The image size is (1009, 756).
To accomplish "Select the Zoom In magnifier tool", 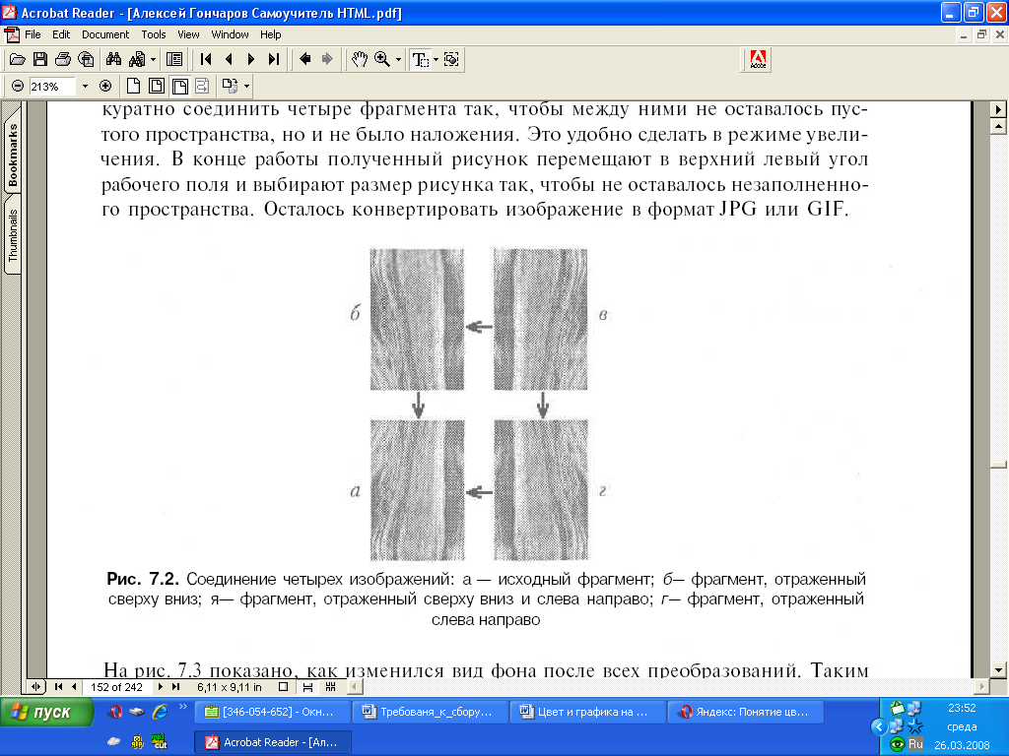I will coord(382,60).
